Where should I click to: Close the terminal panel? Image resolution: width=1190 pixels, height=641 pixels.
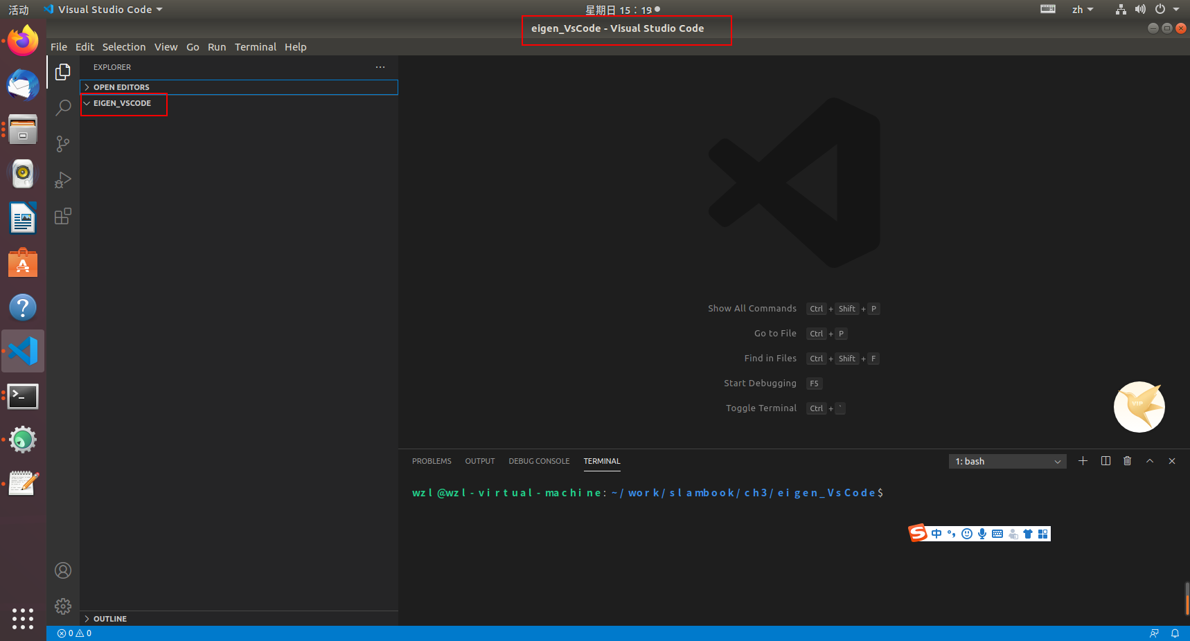pyautogui.click(x=1172, y=461)
